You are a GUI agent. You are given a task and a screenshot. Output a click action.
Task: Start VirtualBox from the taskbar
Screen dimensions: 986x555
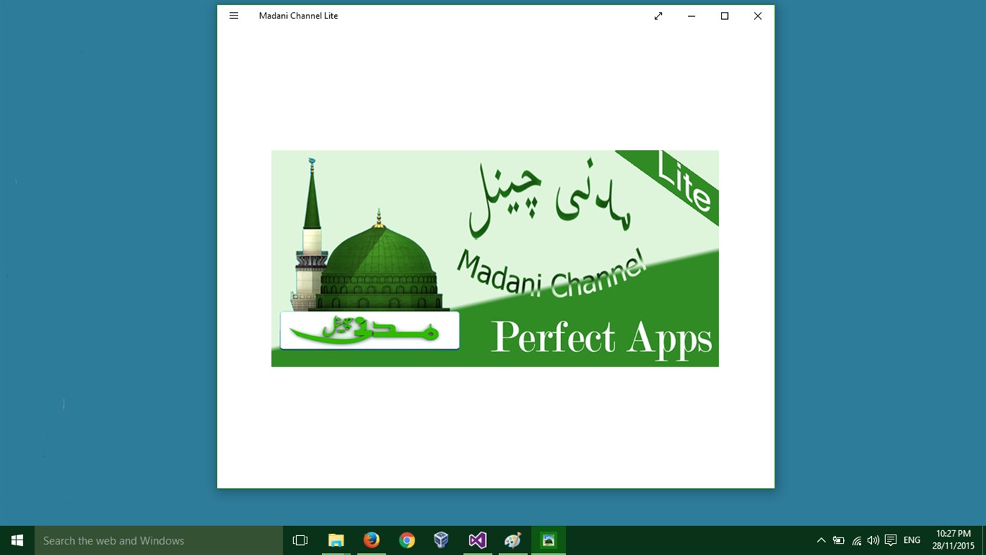click(x=442, y=539)
